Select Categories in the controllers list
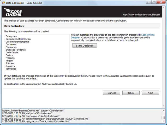Image resolution: width=167 pixels, height=125 pixels. pos(11,36)
